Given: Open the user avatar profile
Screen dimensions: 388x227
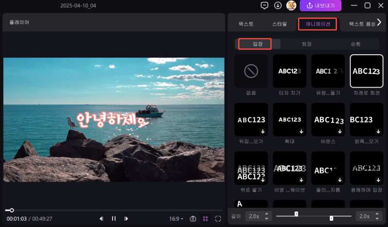Looking at the screenshot, I should click(x=291, y=5).
